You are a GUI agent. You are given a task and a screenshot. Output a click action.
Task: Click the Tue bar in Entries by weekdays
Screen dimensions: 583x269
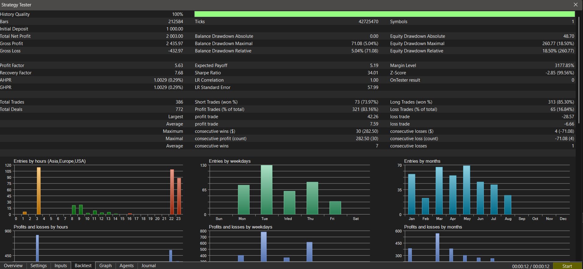click(x=266, y=190)
